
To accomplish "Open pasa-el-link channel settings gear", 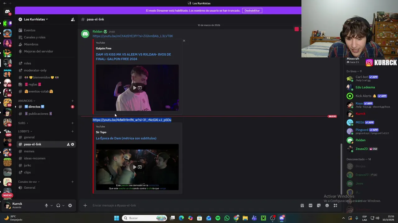I will pyautogui.click(x=73, y=144).
